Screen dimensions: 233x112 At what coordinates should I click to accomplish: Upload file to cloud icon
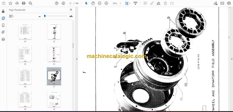(17, 3)
